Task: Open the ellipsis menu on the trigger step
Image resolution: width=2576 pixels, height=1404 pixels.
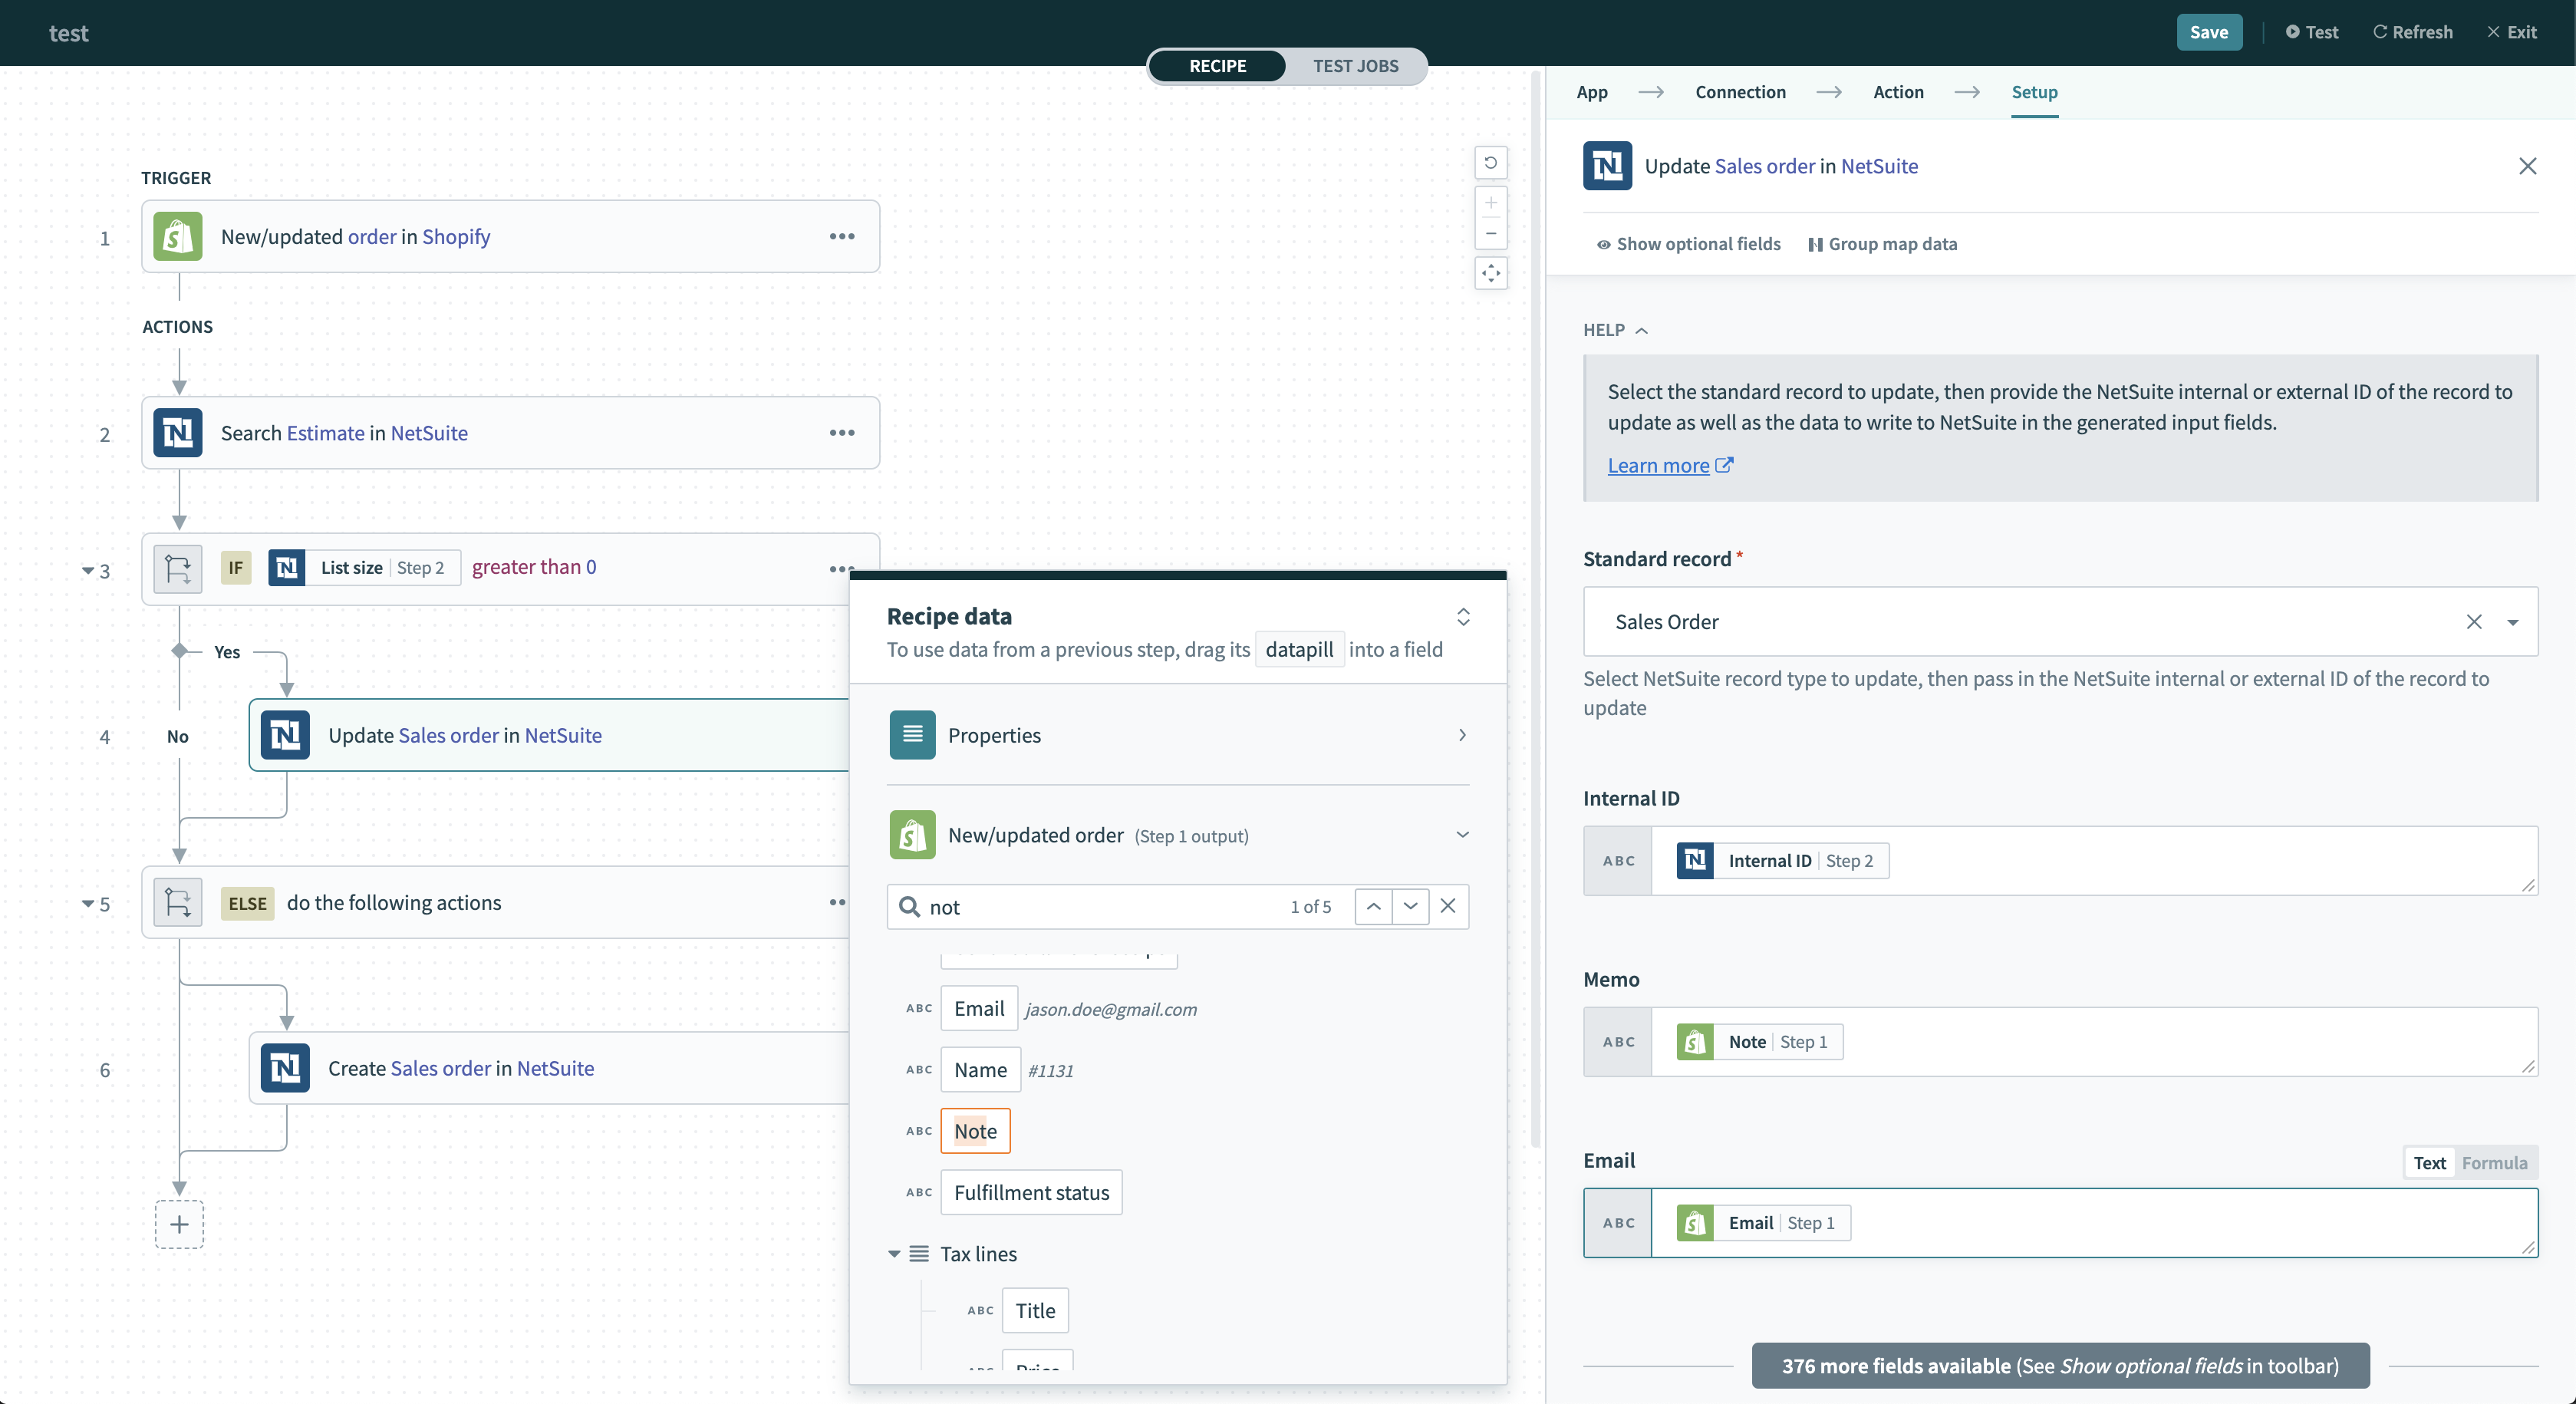Action: (x=842, y=236)
